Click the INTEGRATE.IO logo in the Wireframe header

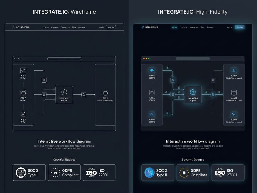(x=21, y=27)
